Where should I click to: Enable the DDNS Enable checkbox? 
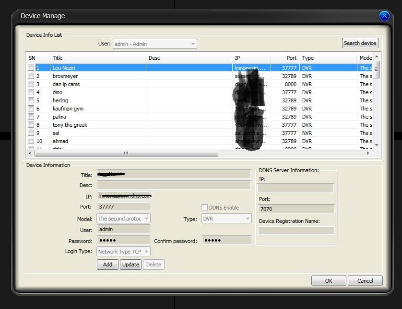point(205,208)
